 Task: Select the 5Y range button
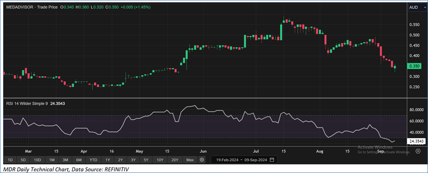click(x=146, y=160)
